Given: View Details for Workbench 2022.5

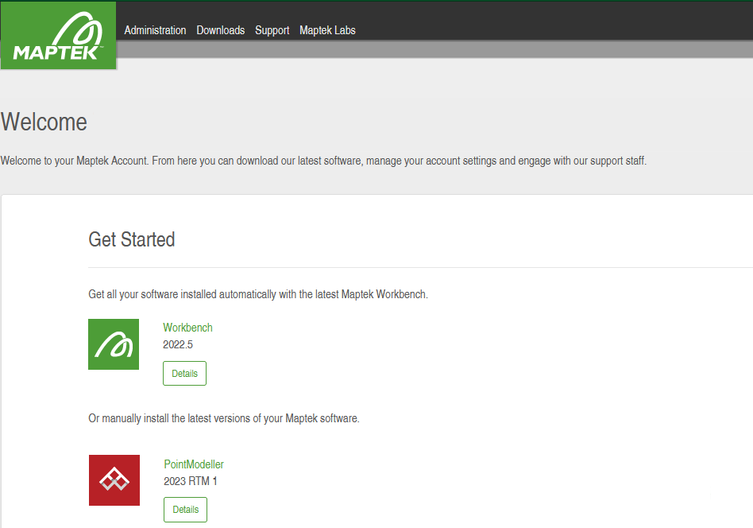Looking at the screenshot, I should click(x=184, y=373).
